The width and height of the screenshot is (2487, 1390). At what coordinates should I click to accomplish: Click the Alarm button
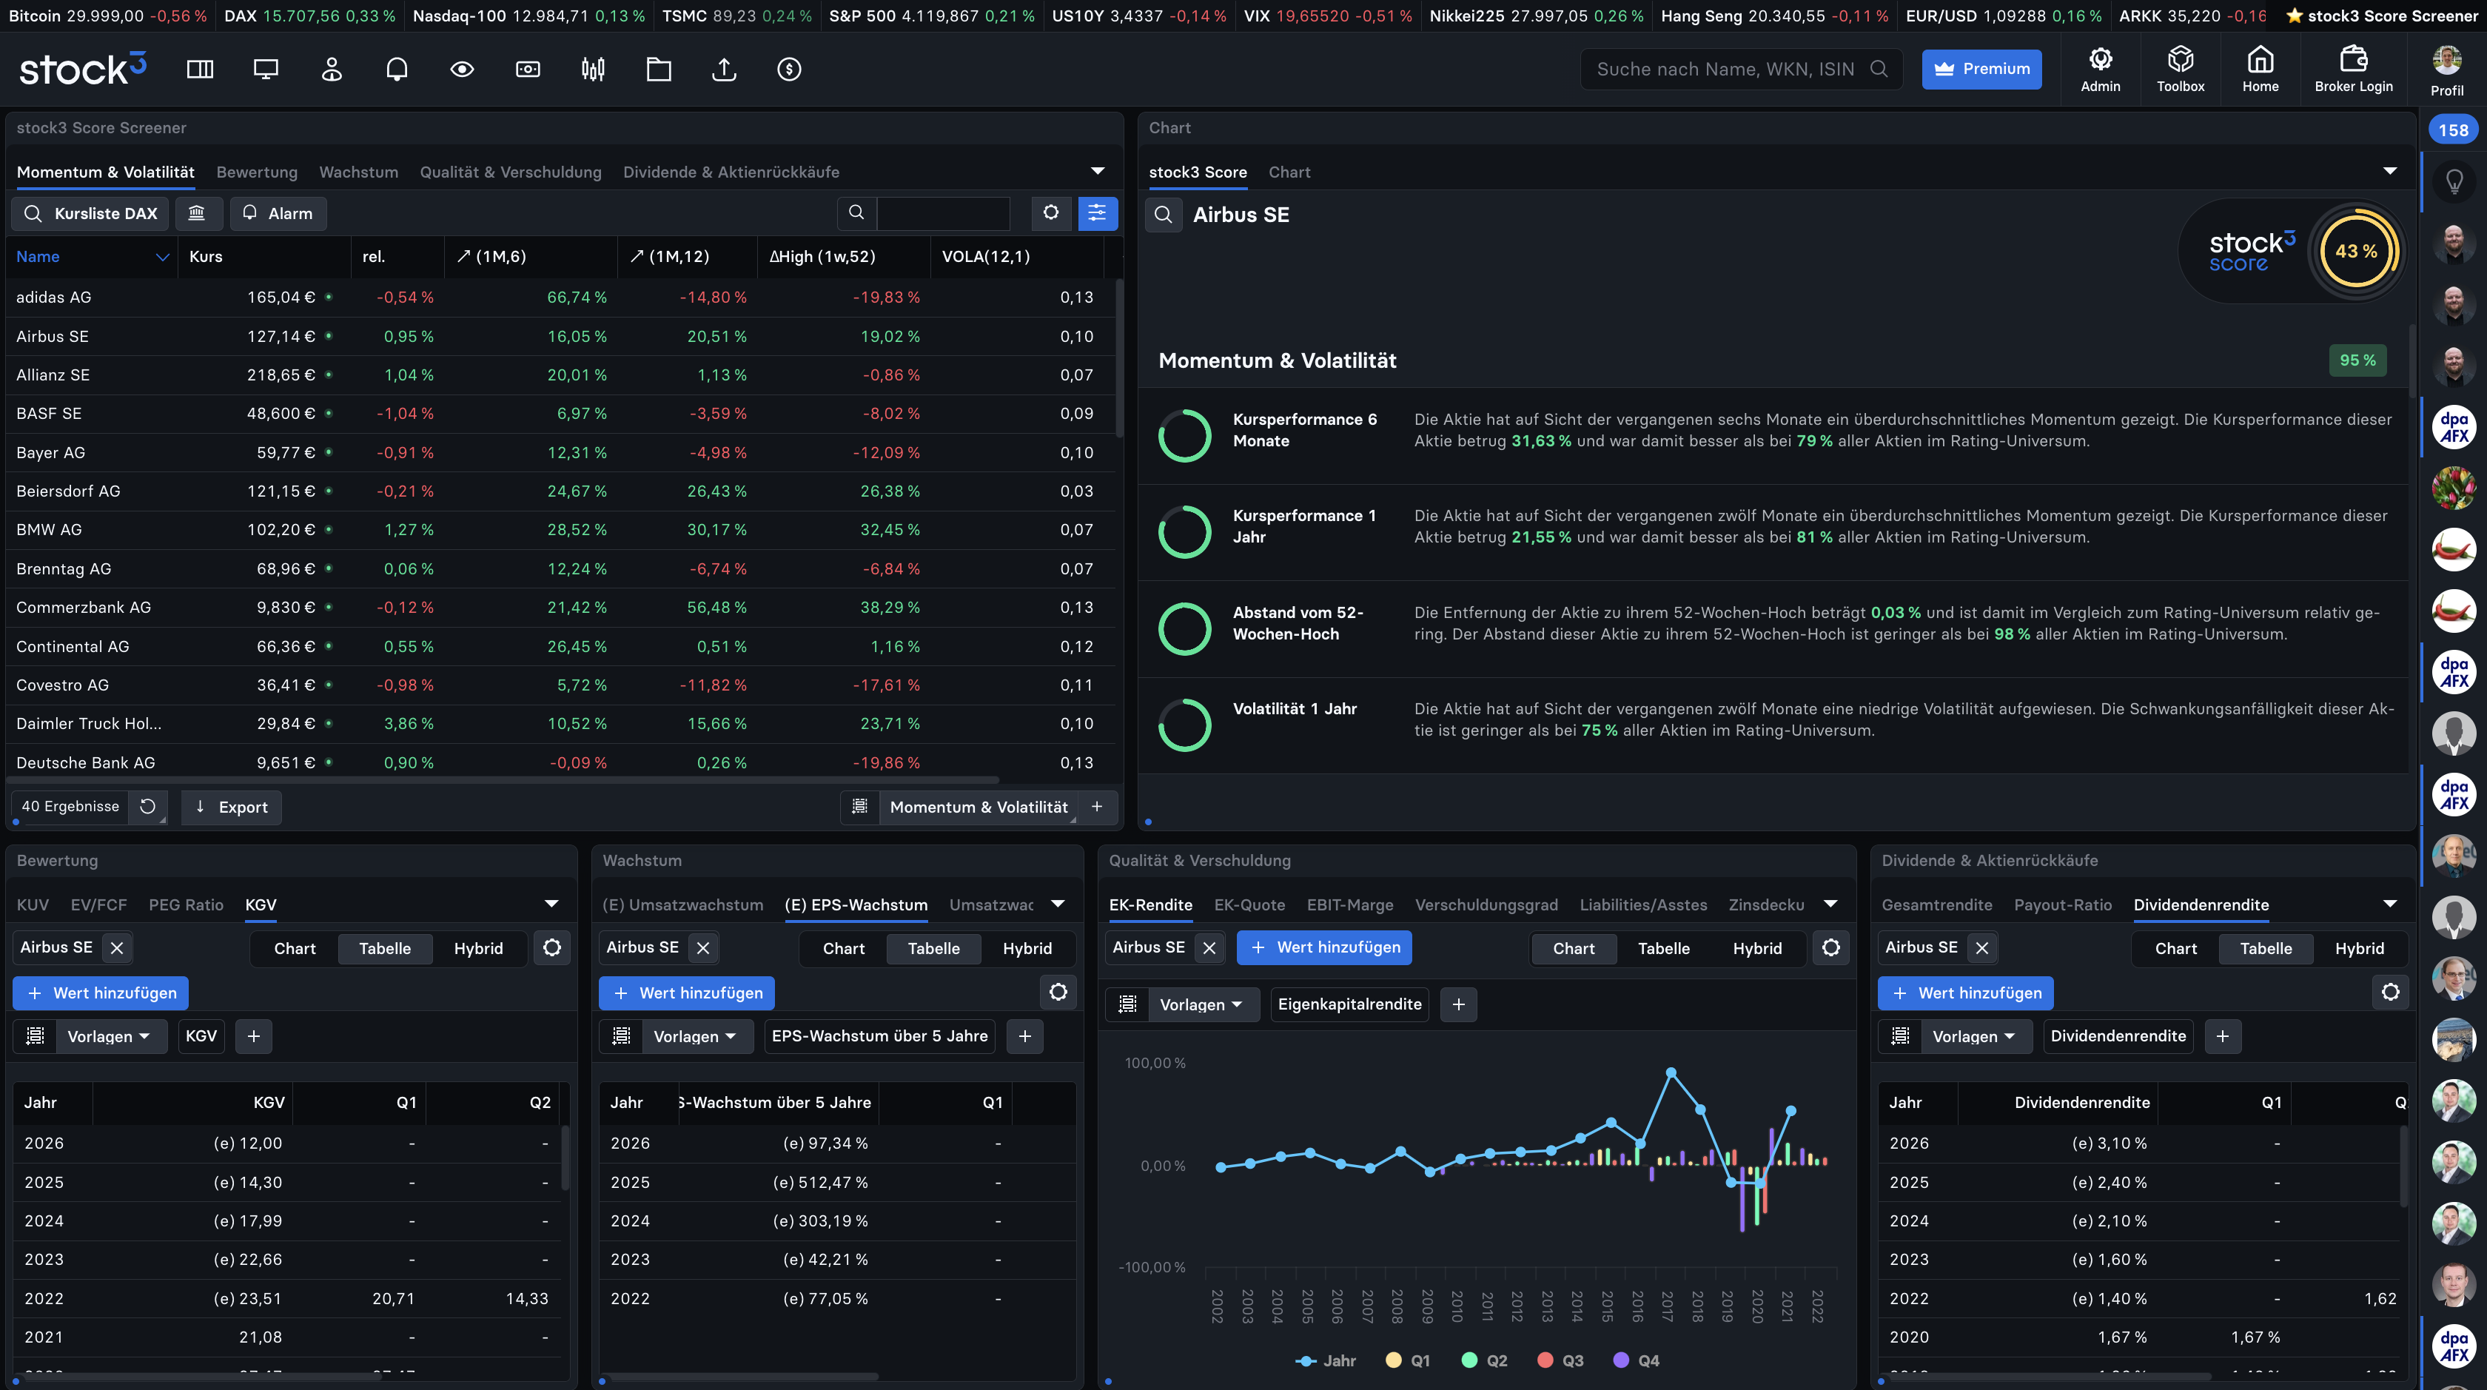[x=278, y=213]
